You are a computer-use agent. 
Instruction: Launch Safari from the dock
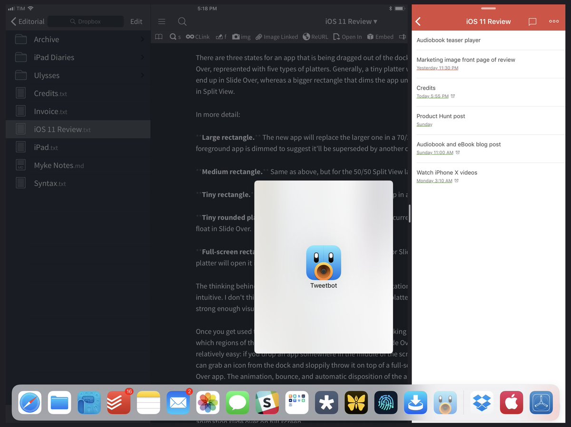pyautogui.click(x=30, y=403)
